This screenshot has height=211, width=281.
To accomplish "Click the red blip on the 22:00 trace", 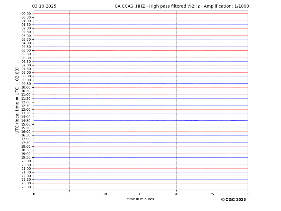I will (x=112, y=176).
